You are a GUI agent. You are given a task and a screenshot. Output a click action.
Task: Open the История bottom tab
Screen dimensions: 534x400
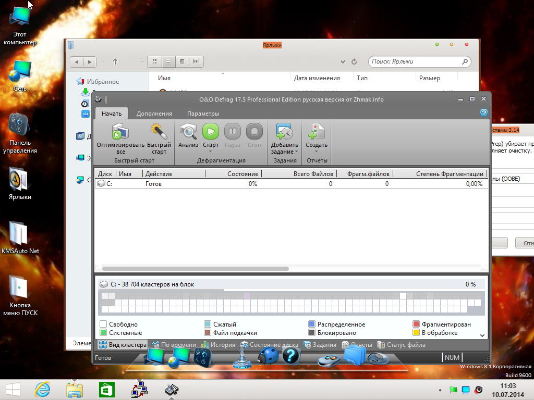(x=219, y=345)
